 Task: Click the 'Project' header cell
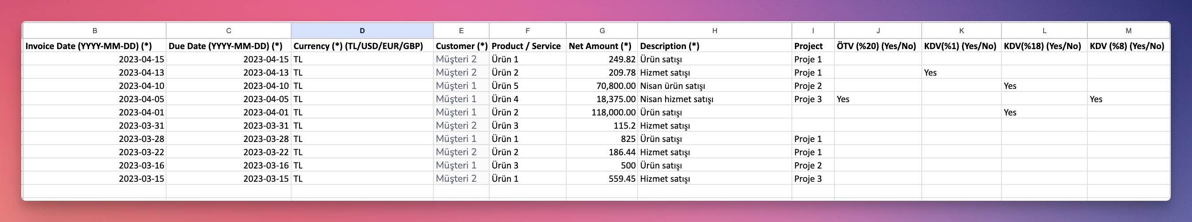click(813, 46)
